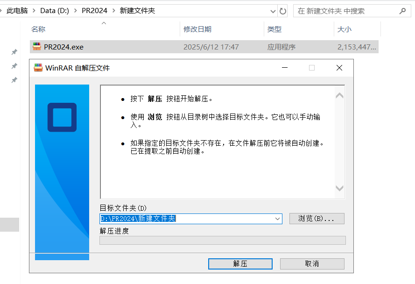Click the 在 新建文件夹 中搜索 search box
415x284 pixels.
coord(352,11)
